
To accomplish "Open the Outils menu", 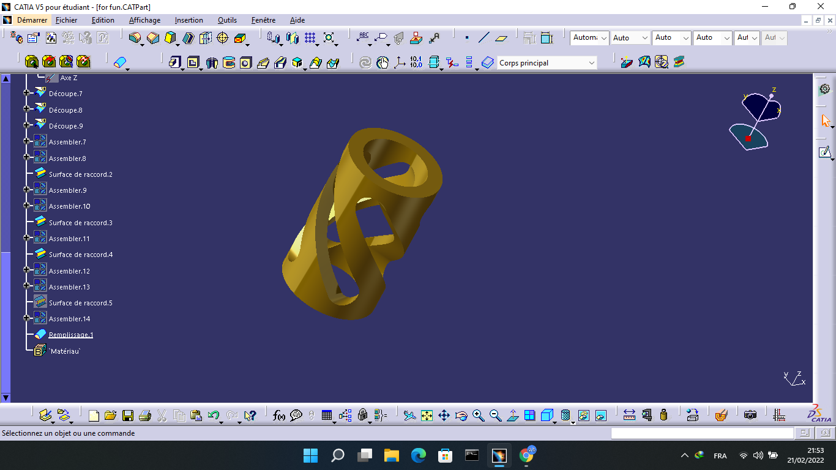I will [x=227, y=20].
